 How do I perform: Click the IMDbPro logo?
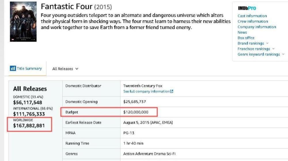(x=247, y=8)
